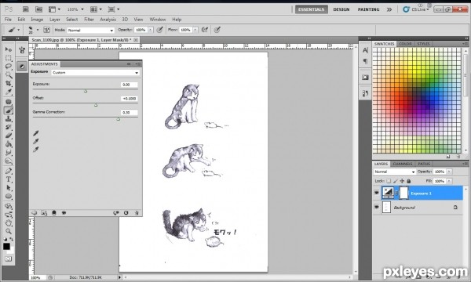The height and width of the screenshot is (282, 471).
Task: Launch Mini Bridge from the application bar
Action: pos(38,9)
